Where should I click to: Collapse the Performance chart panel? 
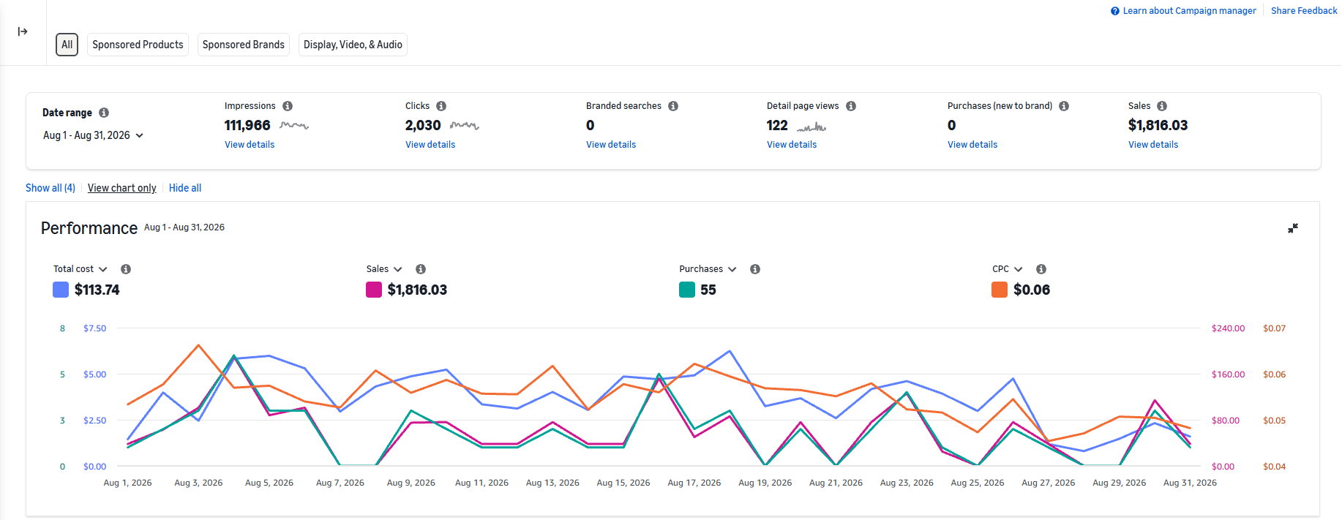(x=1293, y=228)
